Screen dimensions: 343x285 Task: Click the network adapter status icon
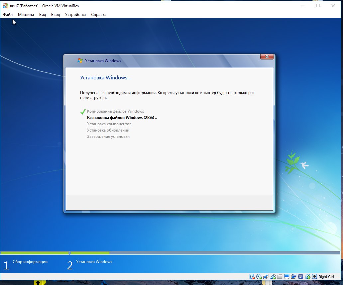click(x=266, y=277)
